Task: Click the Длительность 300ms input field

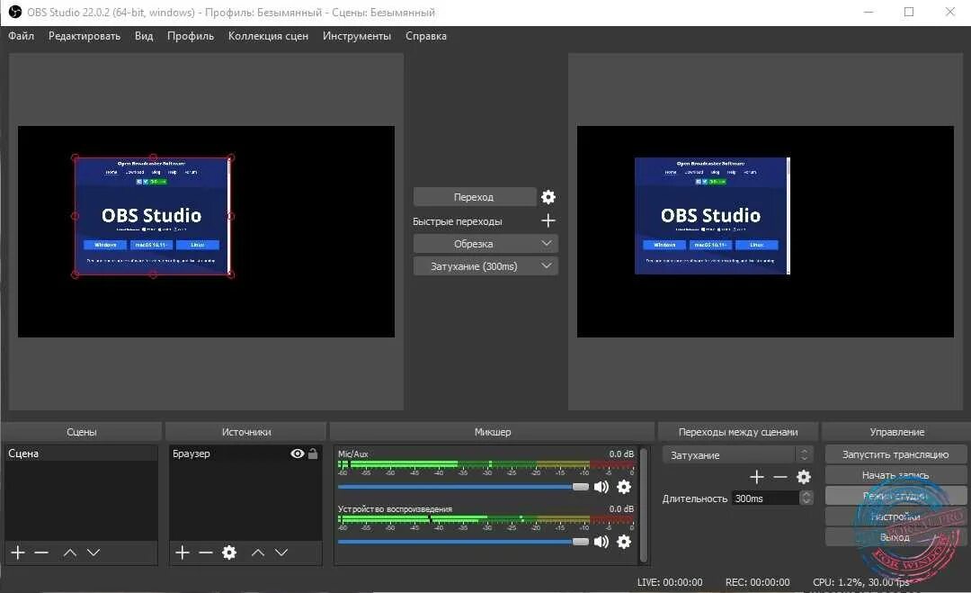Action: click(765, 499)
